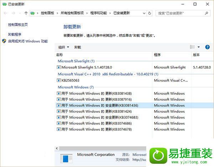214x167 pixels.
Task: Click the support link starting with http://su
Action: (139, 160)
